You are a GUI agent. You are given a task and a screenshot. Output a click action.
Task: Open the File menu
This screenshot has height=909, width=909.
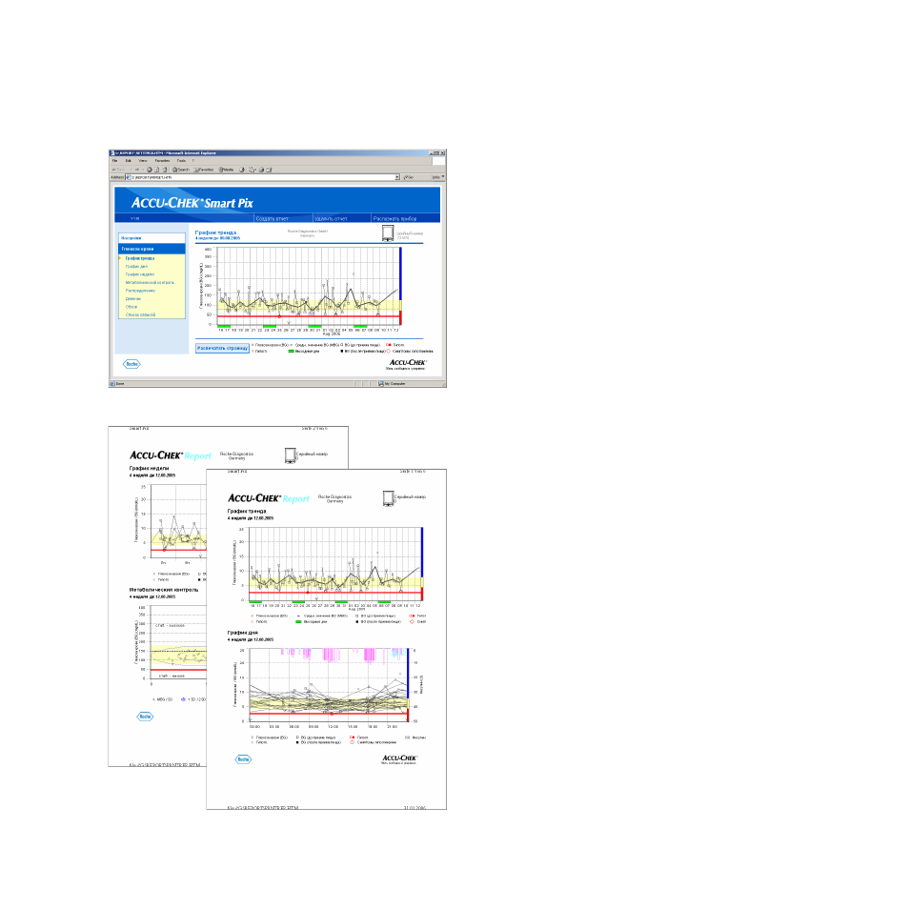[114, 161]
